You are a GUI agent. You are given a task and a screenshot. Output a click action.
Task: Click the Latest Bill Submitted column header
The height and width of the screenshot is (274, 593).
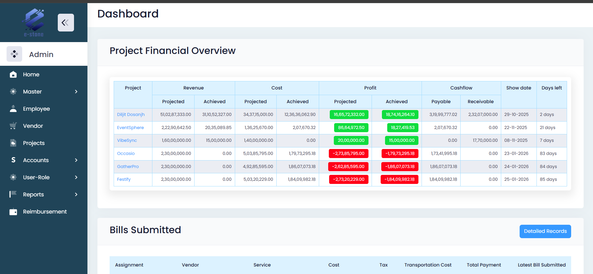pyautogui.click(x=541, y=265)
